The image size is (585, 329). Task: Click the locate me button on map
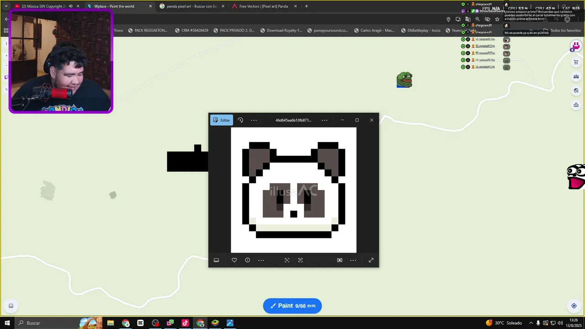[574, 306]
